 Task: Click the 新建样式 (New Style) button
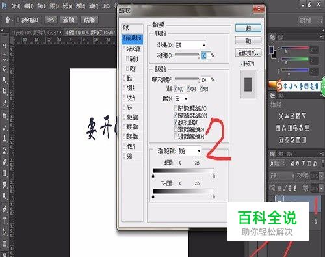click(248, 53)
